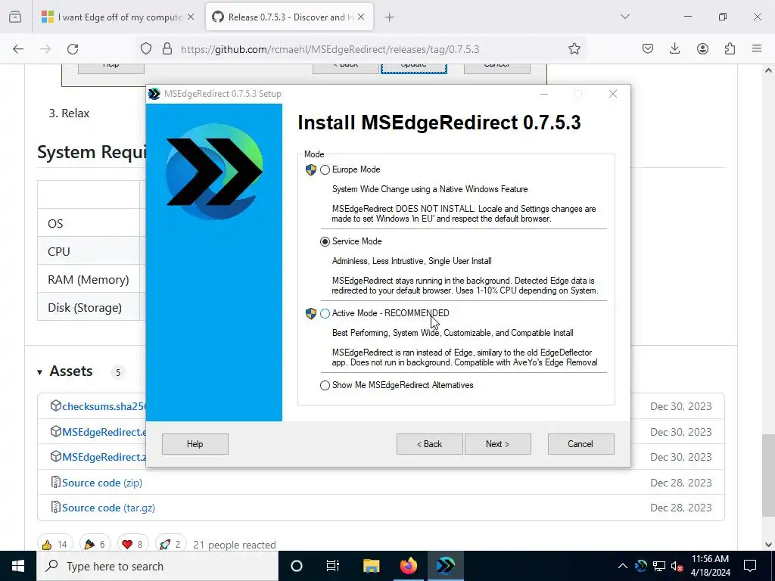Image resolution: width=775 pixels, height=581 pixels.
Task: Open the Firefox application menu
Action: pyautogui.click(x=757, y=49)
